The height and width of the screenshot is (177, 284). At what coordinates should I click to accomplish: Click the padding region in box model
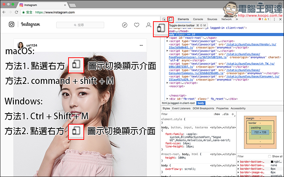pyautogui.click(x=256, y=128)
